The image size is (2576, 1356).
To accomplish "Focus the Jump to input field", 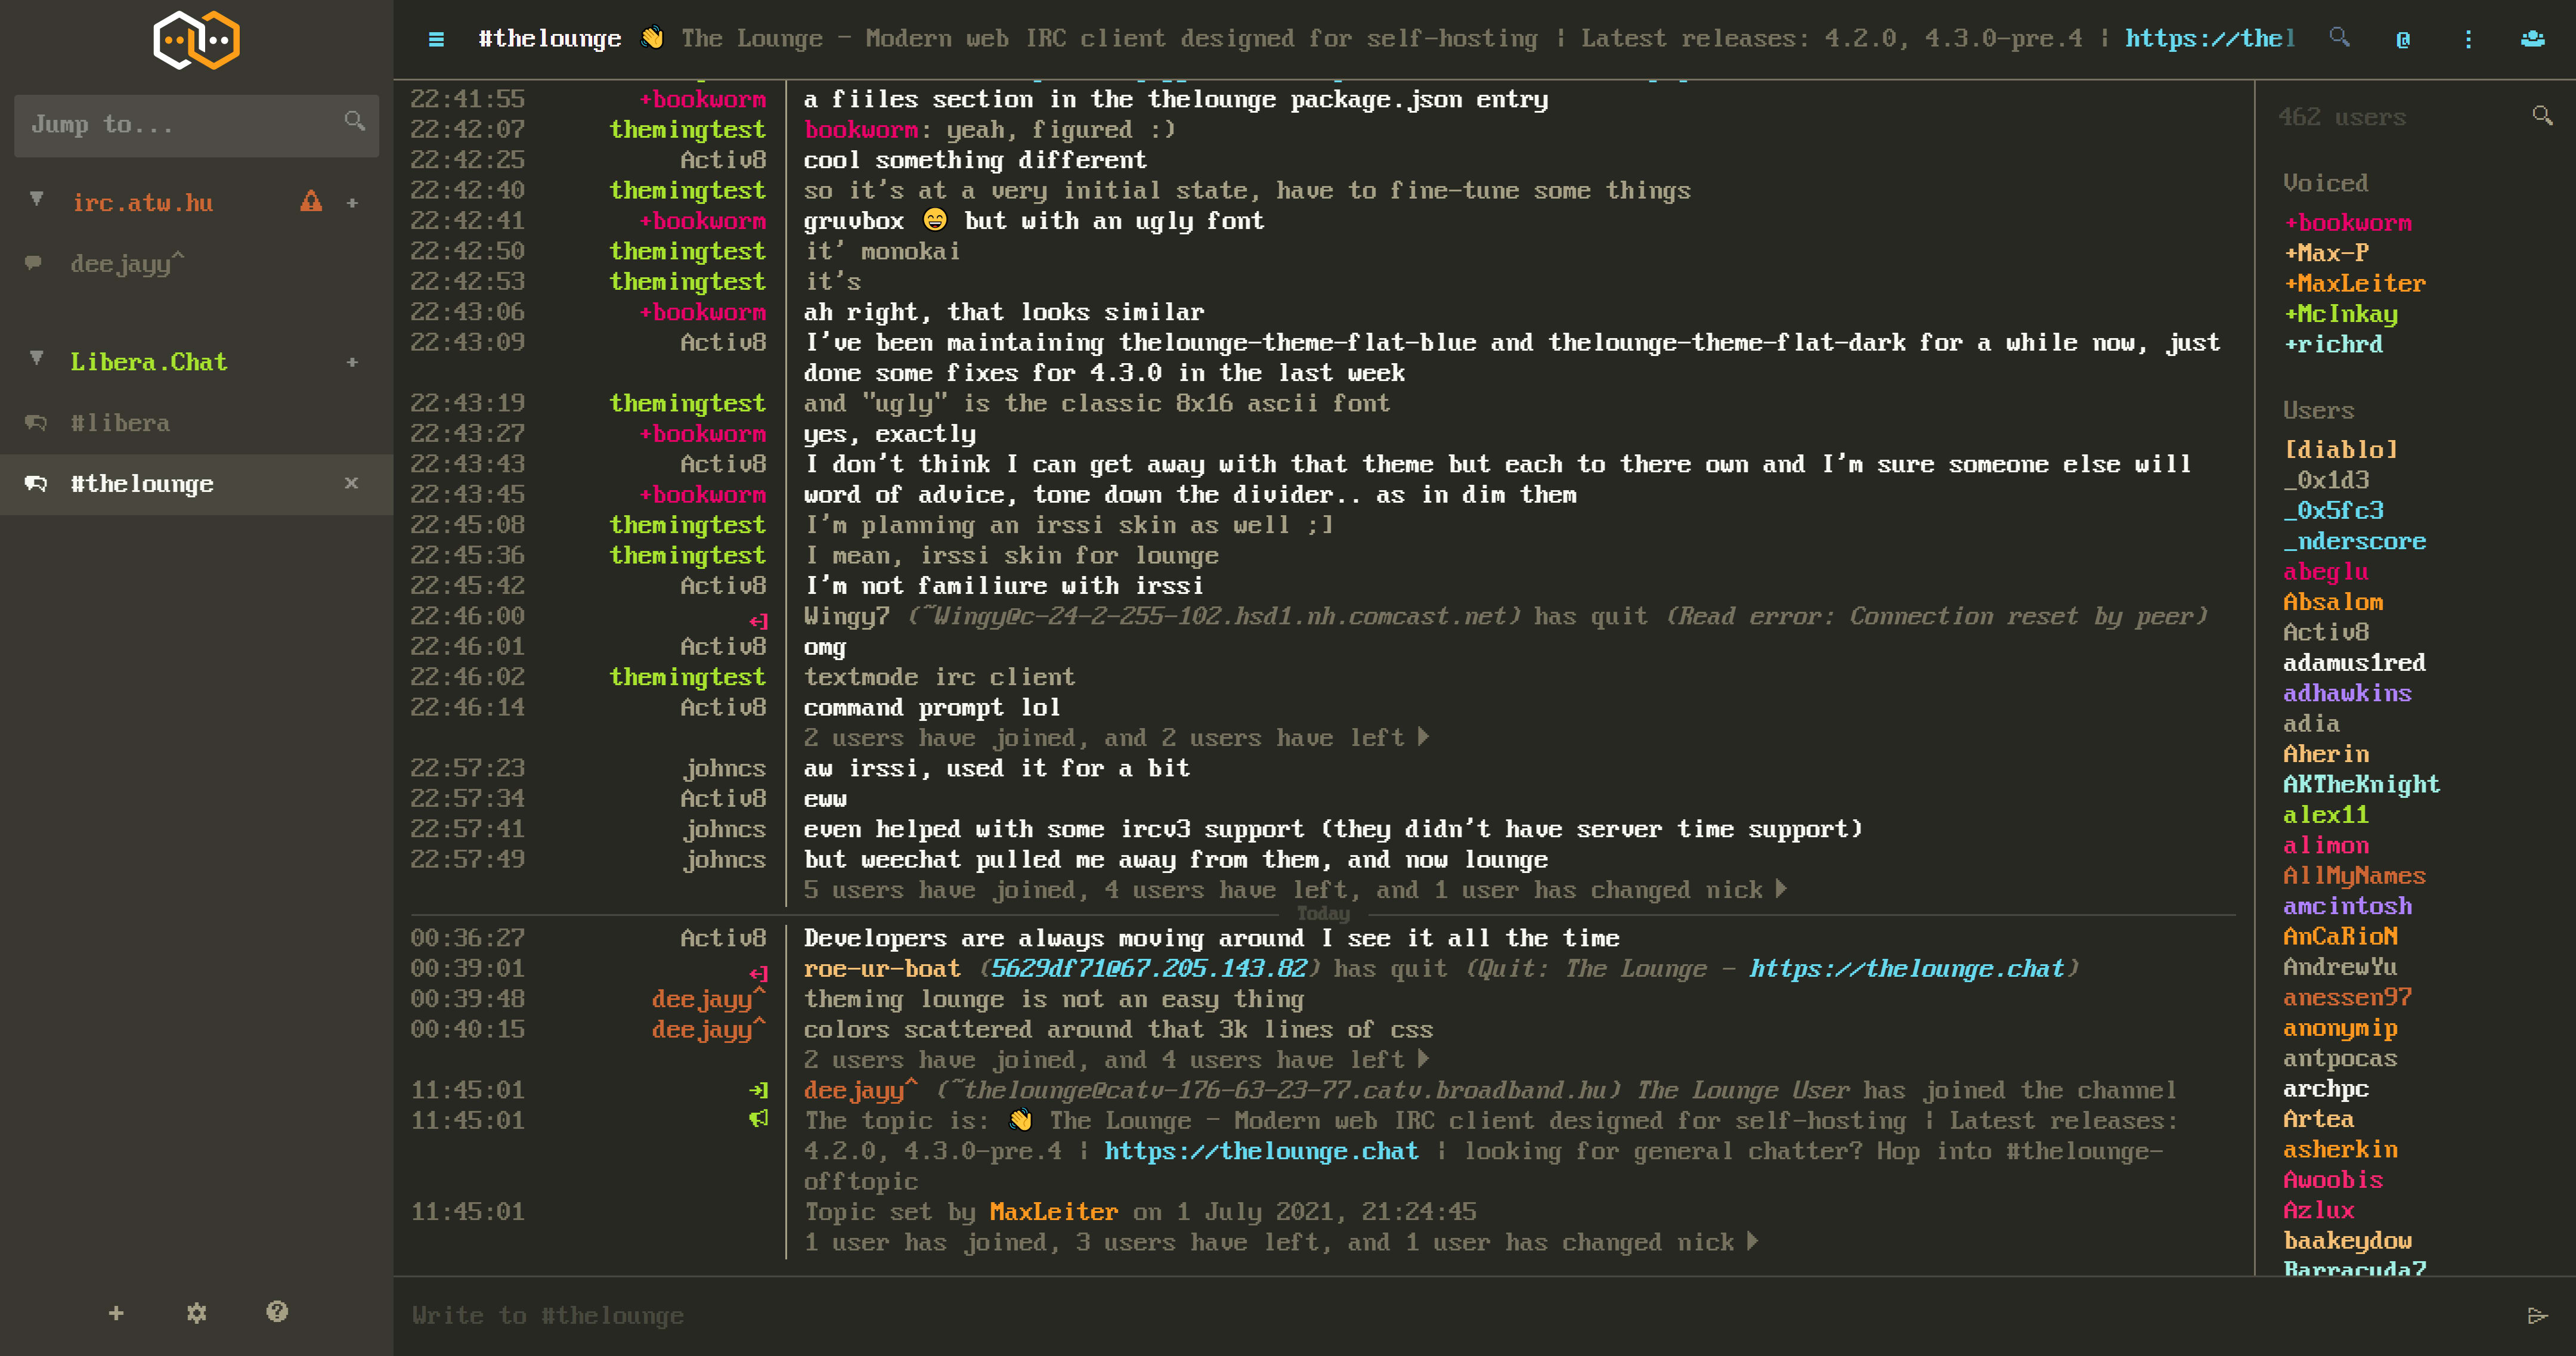I will click(196, 125).
